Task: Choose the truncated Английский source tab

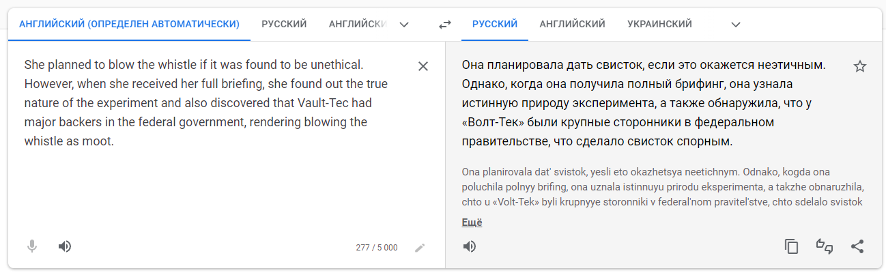Action: (x=356, y=25)
